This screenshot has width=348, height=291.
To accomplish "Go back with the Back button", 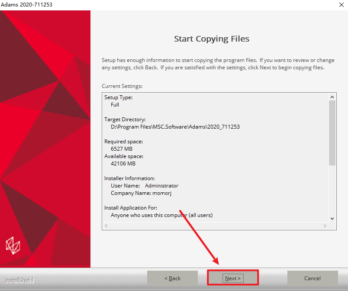I will pos(172,278).
